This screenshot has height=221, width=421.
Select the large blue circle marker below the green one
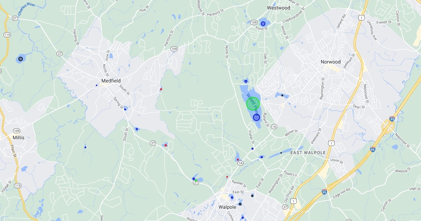tap(256, 118)
